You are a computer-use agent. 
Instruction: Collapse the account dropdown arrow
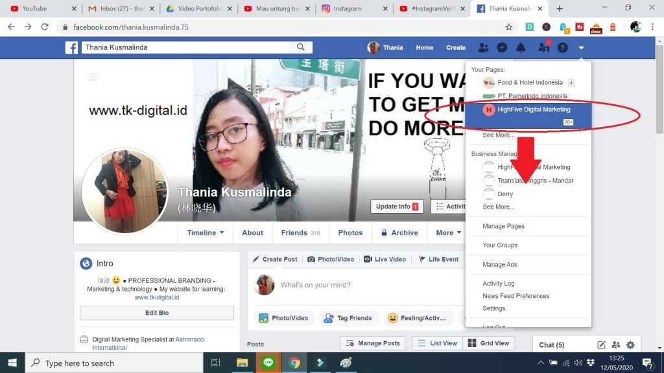[582, 47]
